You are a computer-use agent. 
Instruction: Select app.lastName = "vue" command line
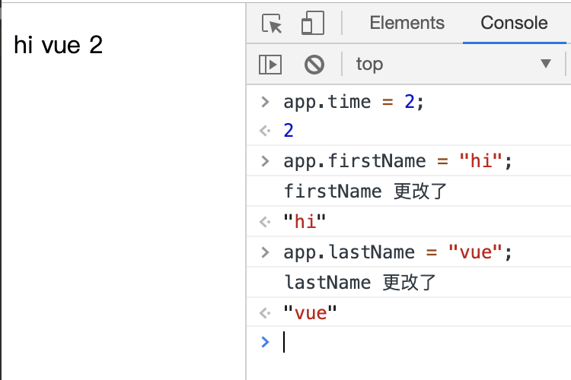[397, 252]
